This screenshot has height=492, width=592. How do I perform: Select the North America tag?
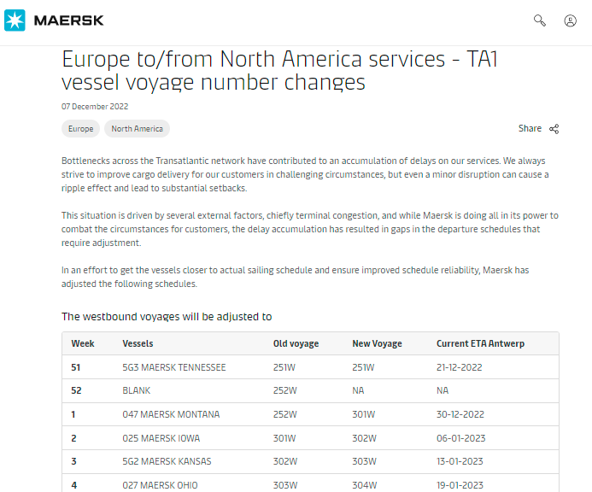click(137, 129)
